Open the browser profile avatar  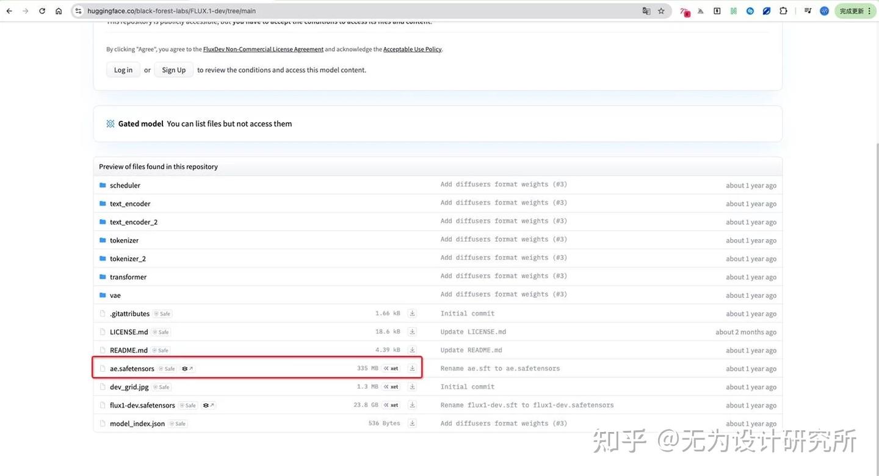(x=824, y=11)
